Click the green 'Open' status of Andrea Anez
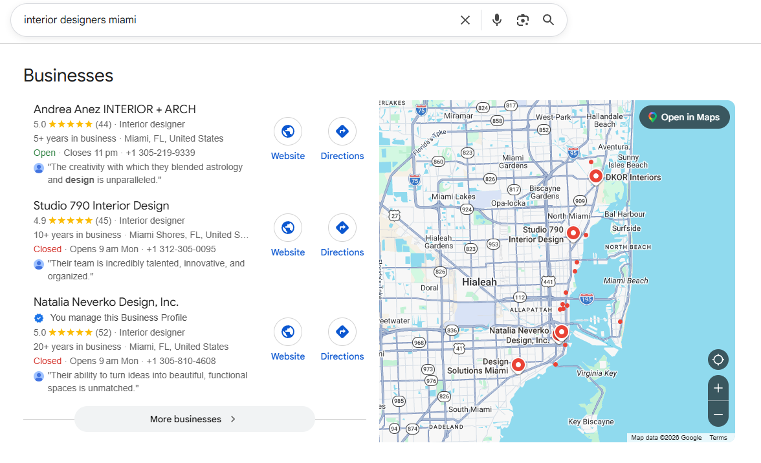The image size is (761, 463). click(x=44, y=153)
